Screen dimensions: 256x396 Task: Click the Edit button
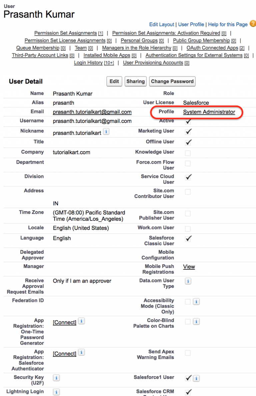click(x=114, y=81)
